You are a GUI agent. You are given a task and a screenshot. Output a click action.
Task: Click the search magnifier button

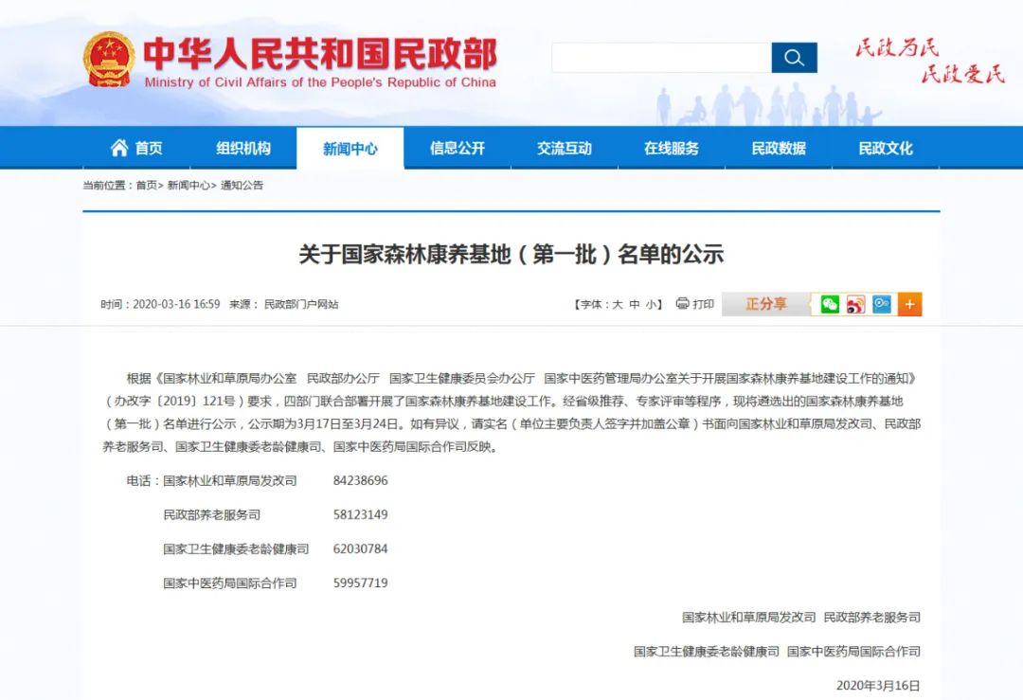tap(794, 58)
